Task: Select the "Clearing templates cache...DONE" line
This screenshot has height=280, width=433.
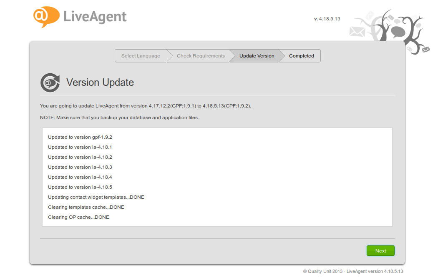Action: coord(86,207)
